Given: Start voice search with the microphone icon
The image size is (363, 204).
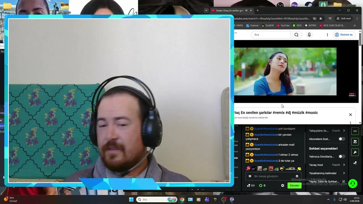Looking at the screenshot, I should point(309,35).
